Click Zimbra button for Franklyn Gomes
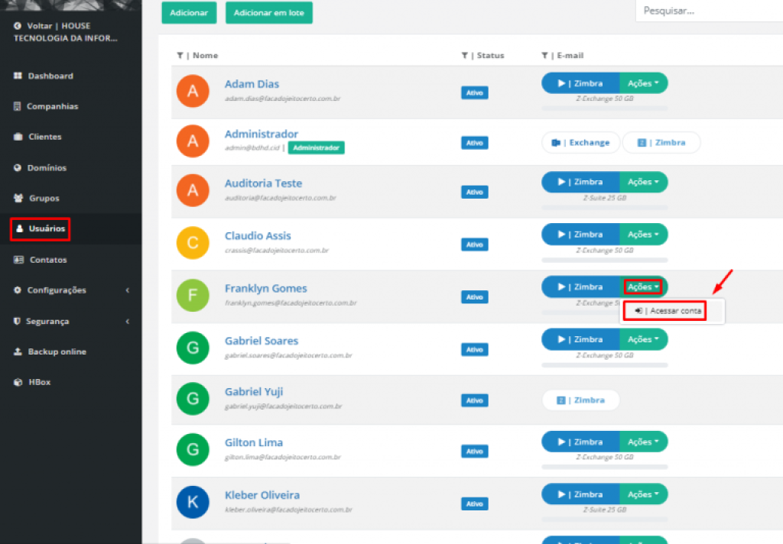 [580, 287]
